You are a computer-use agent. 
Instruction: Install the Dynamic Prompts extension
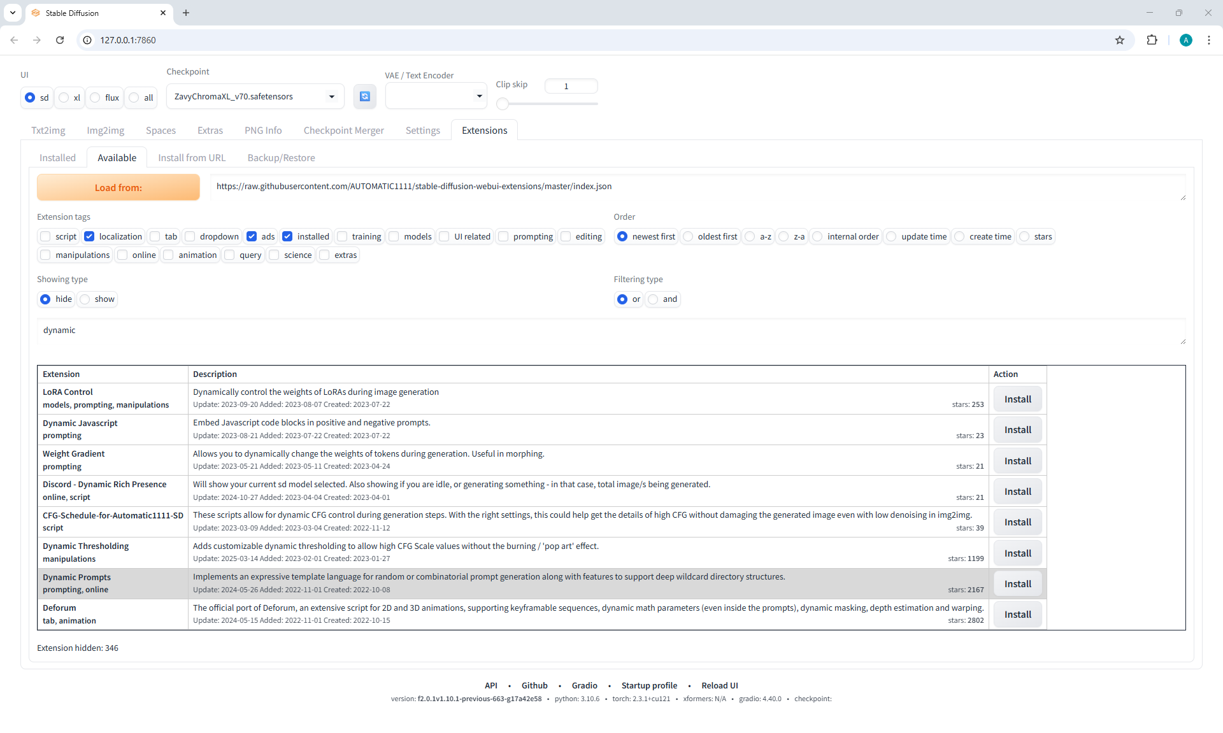point(1017,584)
